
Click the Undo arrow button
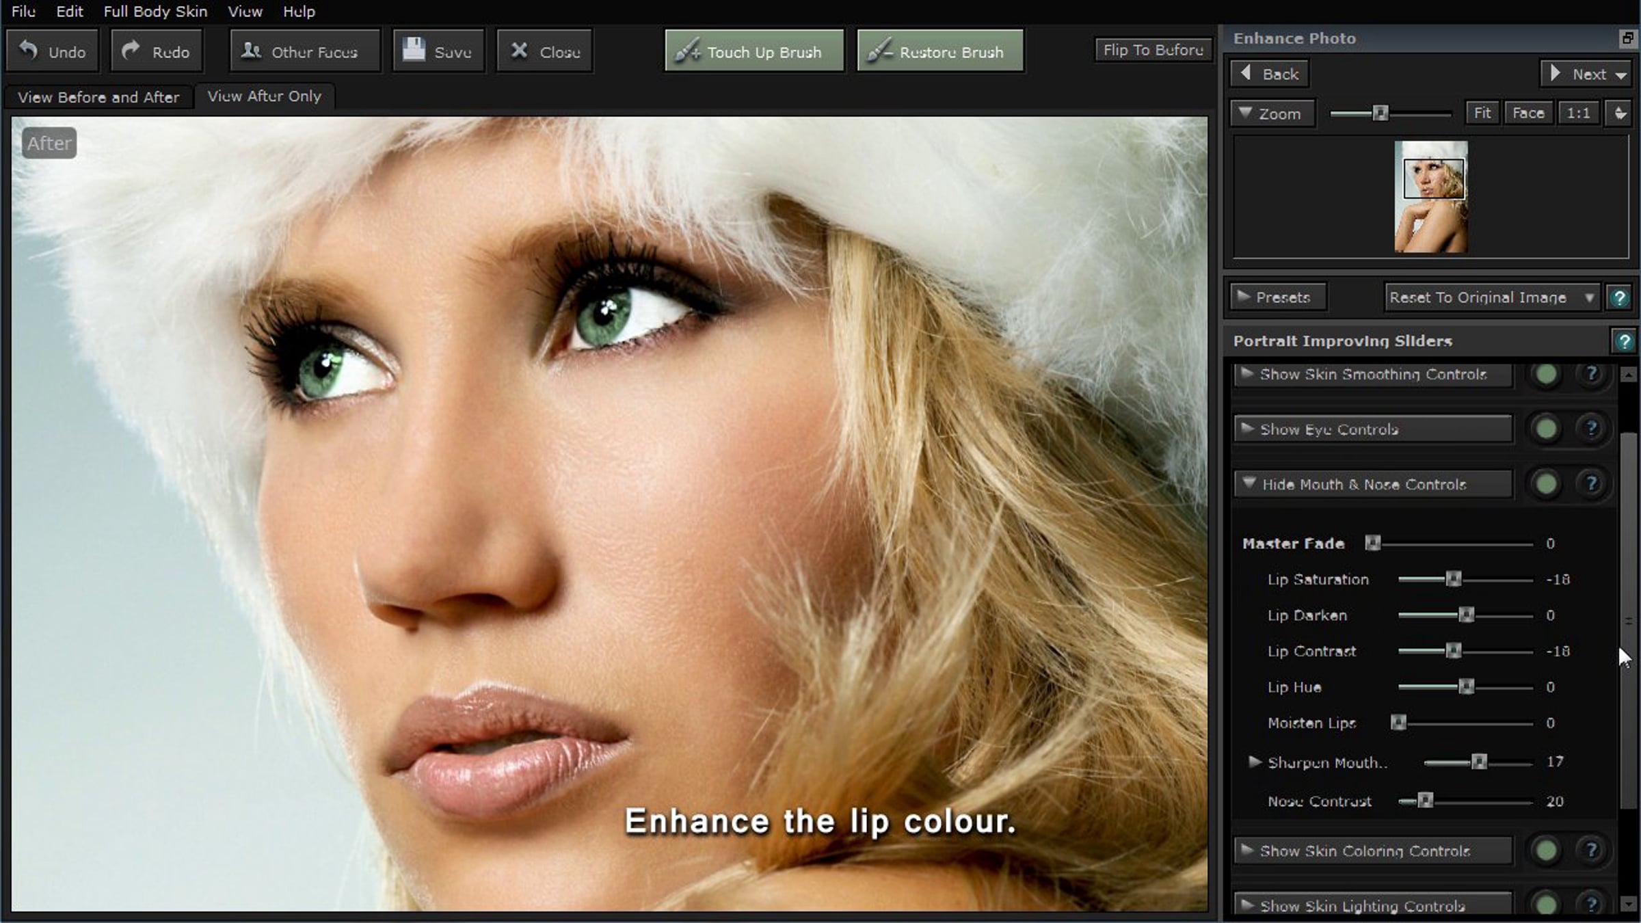pyautogui.click(x=53, y=51)
